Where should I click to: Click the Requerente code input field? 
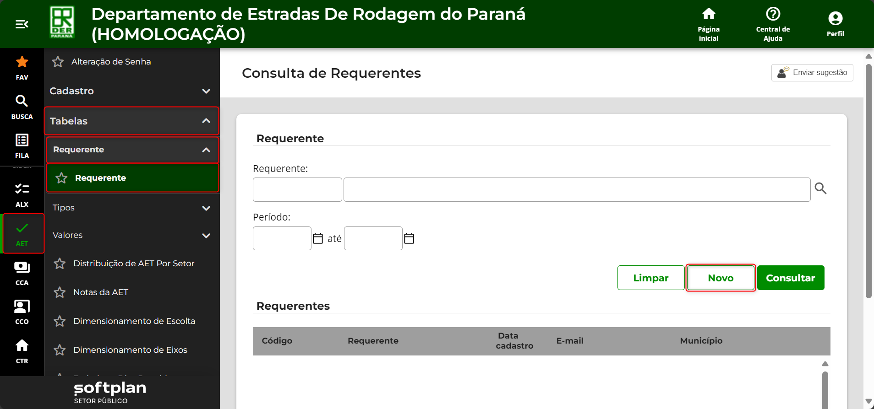click(297, 189)
